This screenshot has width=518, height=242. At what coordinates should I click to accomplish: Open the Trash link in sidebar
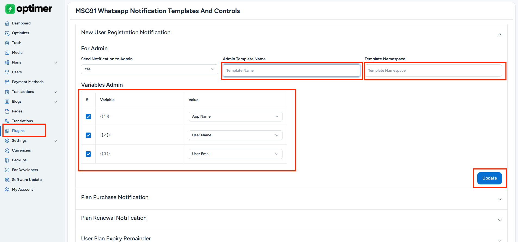click(17, 43)
